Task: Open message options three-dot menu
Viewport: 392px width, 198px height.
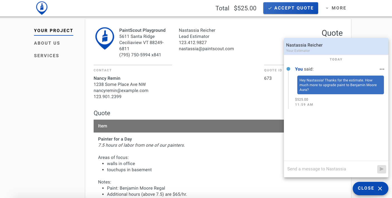Action: [382, 69]
